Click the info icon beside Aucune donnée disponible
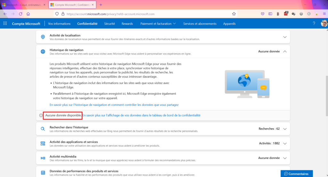This screenshot has width=328, height=177. (x=41, y=115)
